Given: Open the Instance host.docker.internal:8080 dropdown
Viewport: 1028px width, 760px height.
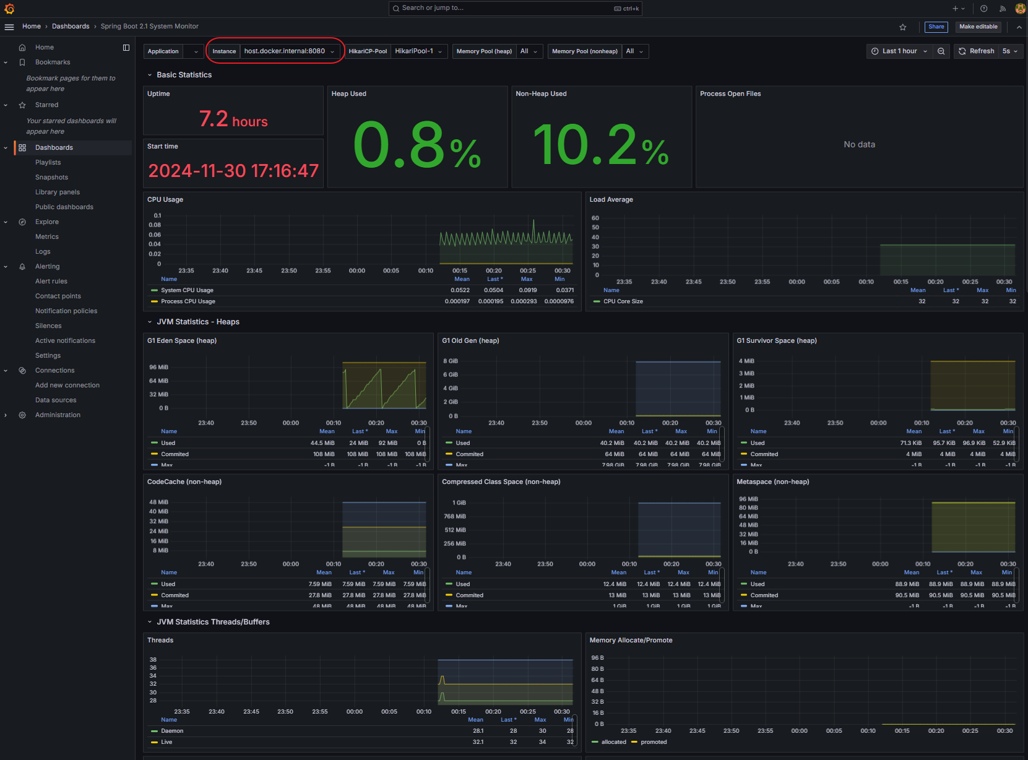Looking at the screenshot, I should (290, 51).
